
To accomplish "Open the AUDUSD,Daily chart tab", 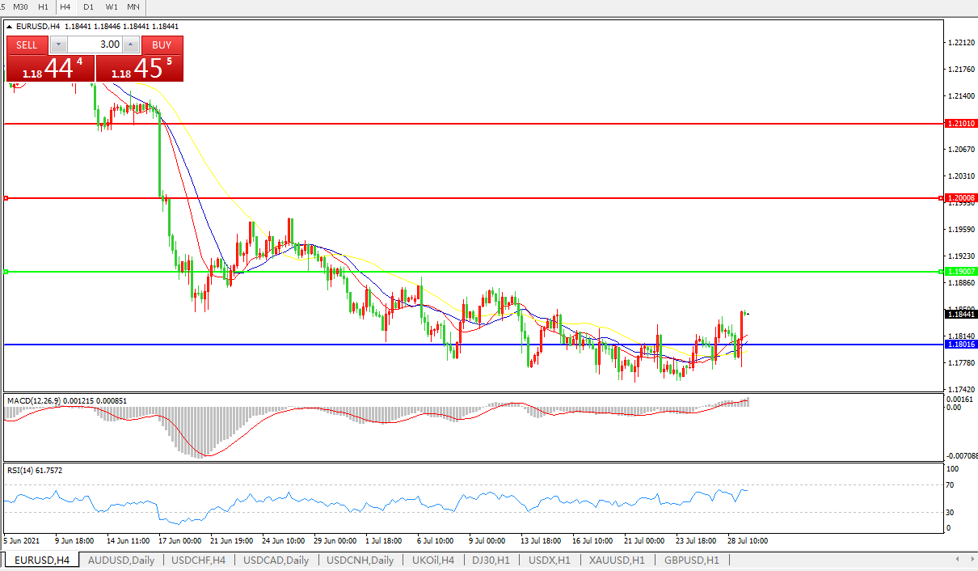I will (120, 560).
